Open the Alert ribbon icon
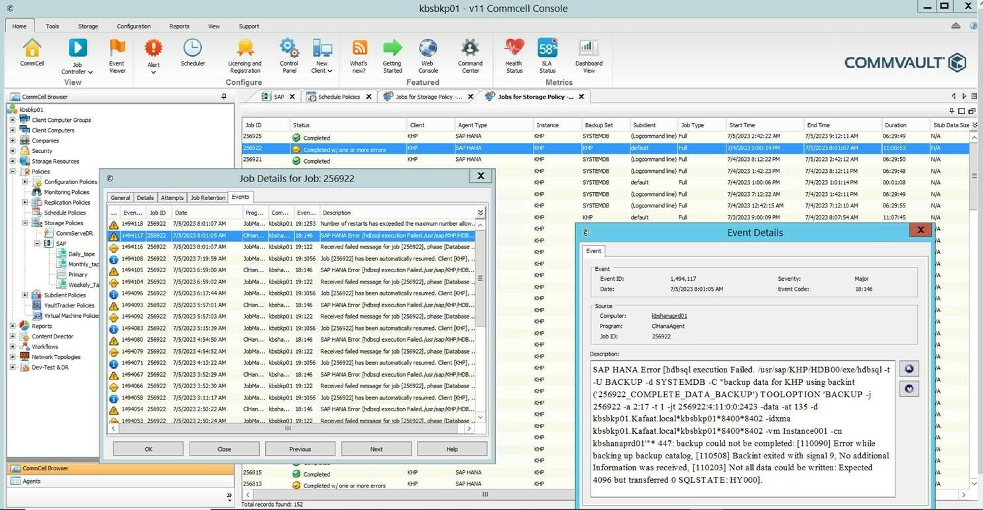The height and width of the screenshot is (510, 983). (x=153, y=48)
